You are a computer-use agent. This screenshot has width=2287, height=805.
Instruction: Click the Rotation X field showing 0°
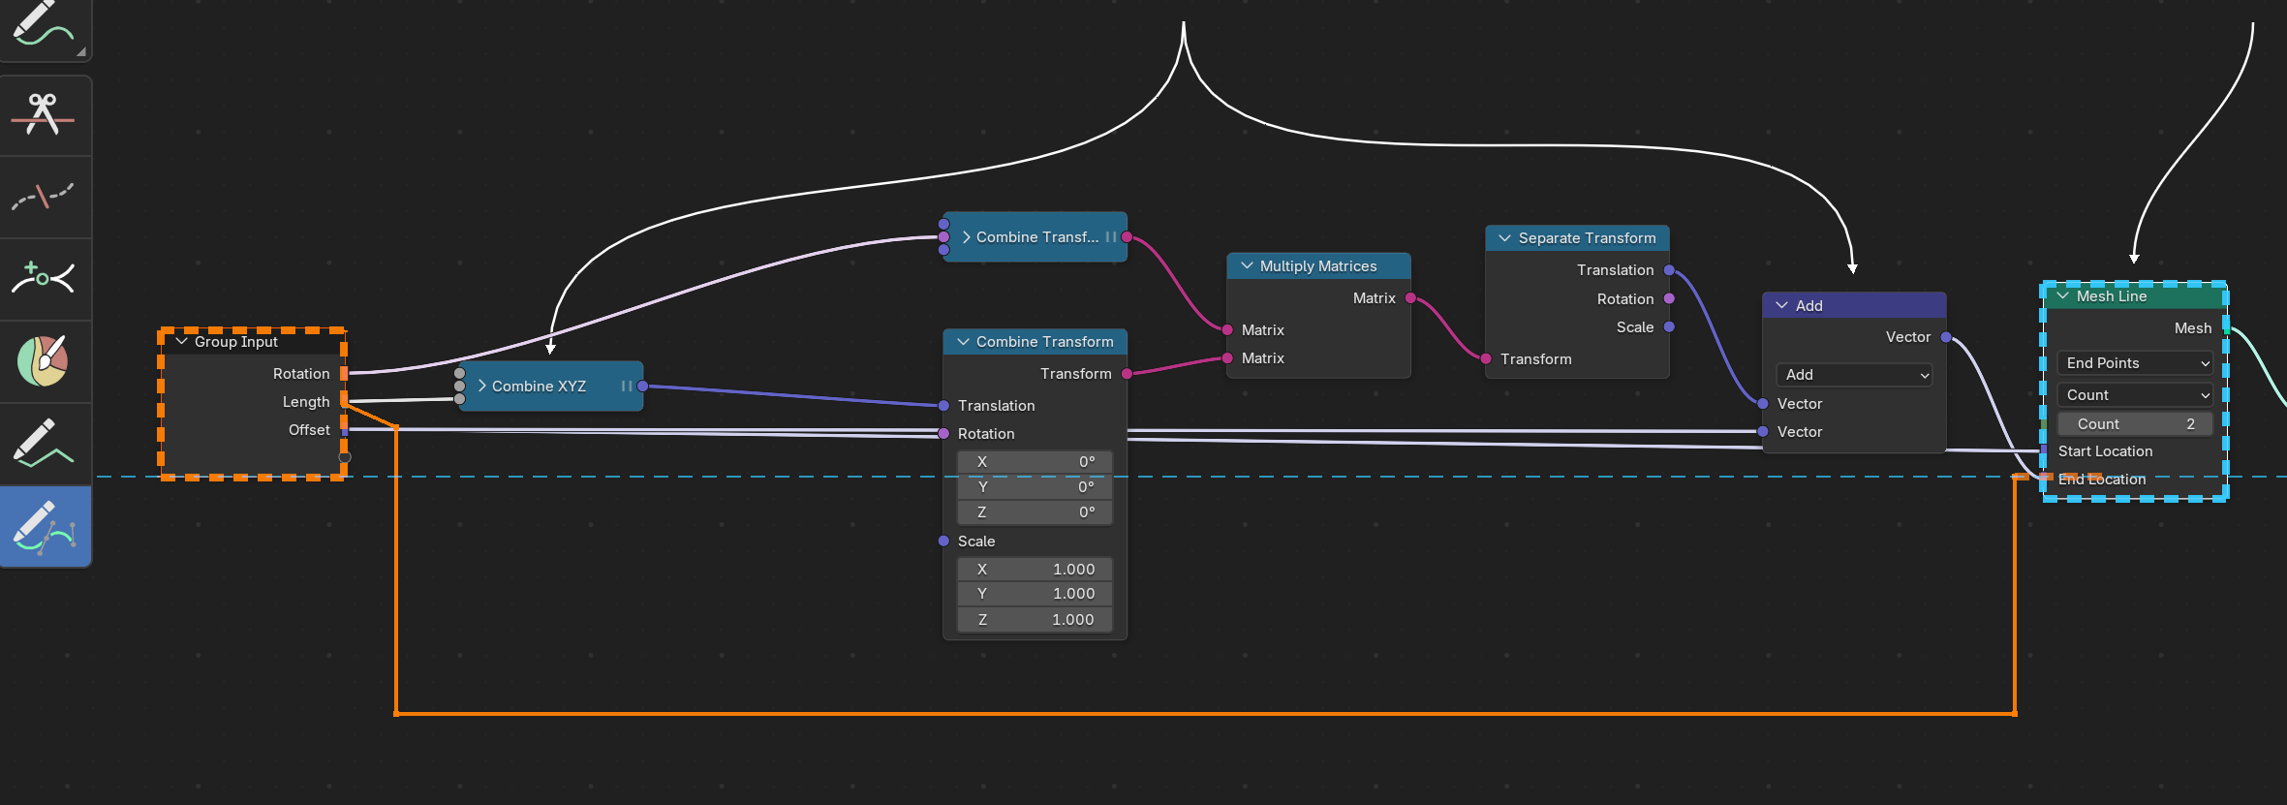1035,462
